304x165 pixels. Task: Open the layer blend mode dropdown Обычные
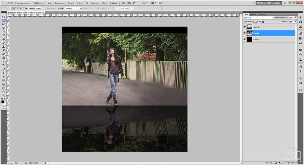click(259, 18)
